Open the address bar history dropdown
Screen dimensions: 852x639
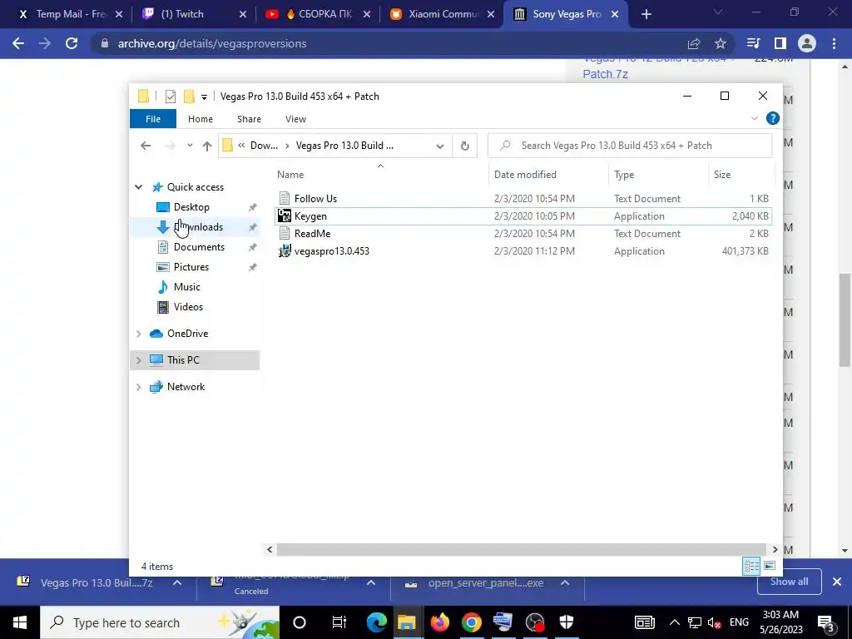click(440, 146)
